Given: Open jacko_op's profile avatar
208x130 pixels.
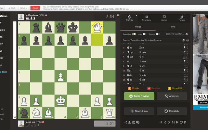Looking at the screenshot, I should (21, 123).
